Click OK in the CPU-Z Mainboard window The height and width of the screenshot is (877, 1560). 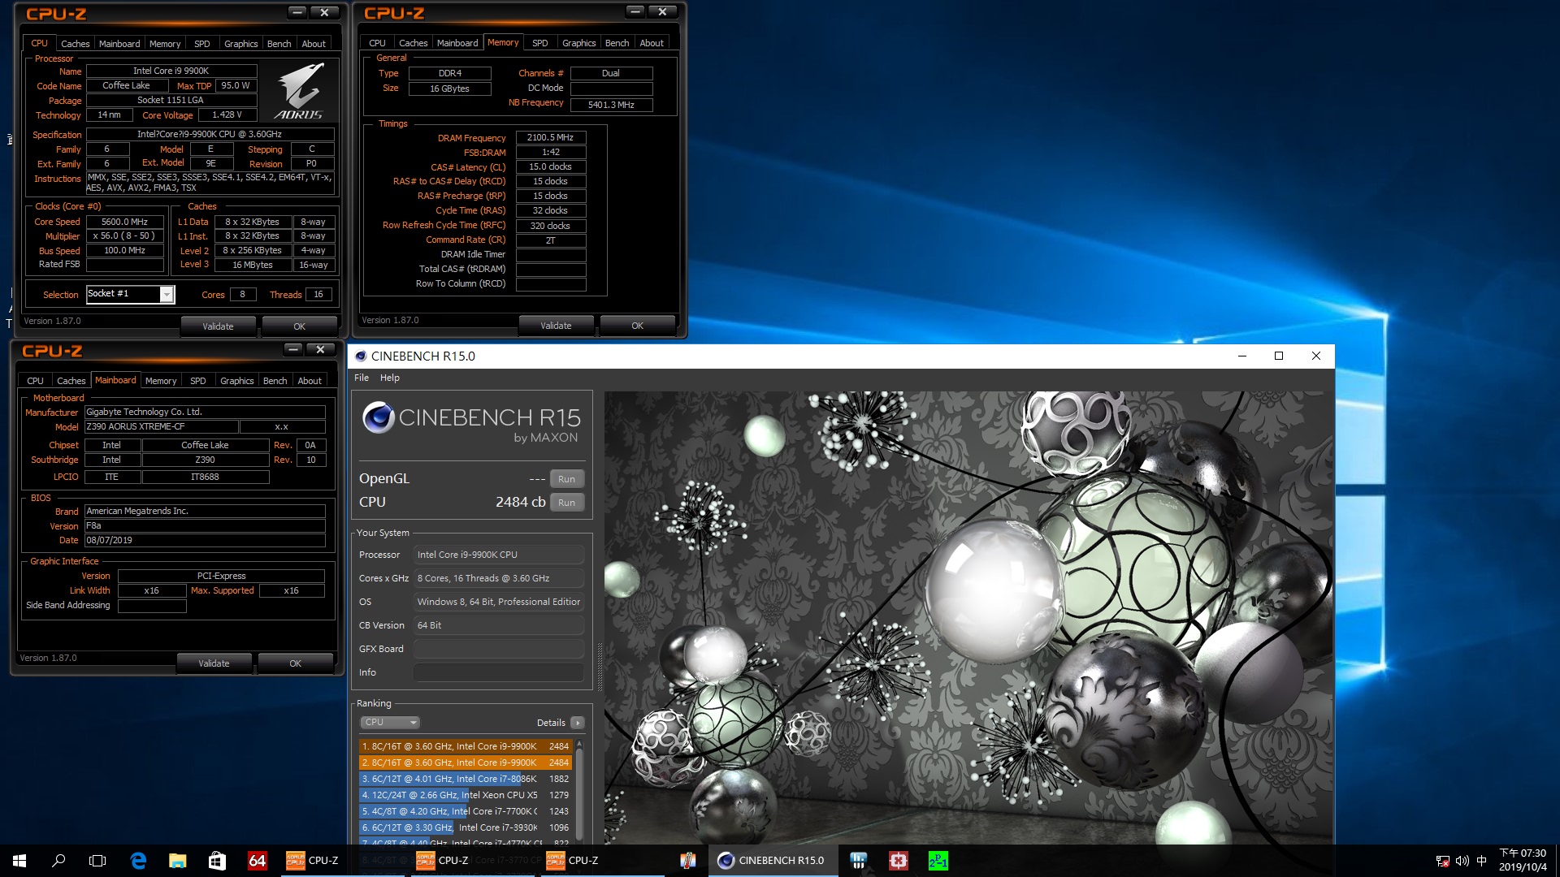tap(296, 663)
